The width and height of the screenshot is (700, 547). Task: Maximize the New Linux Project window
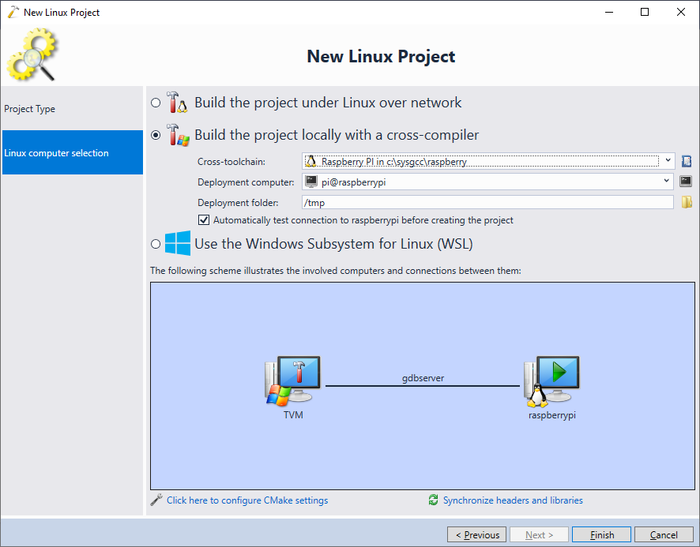coord(645,12)
